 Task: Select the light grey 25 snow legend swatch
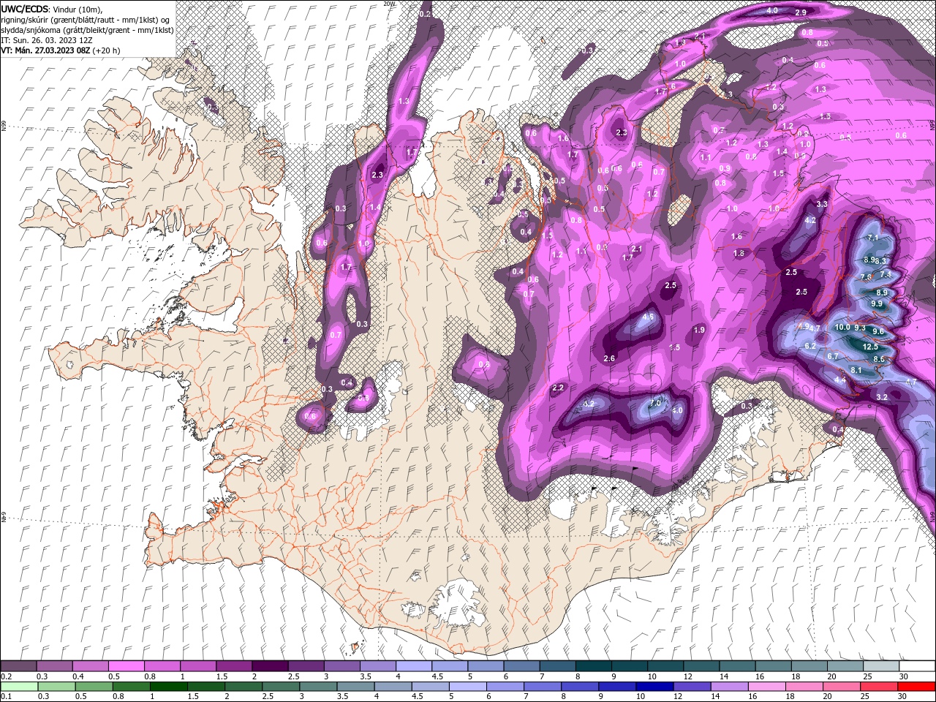881,666
